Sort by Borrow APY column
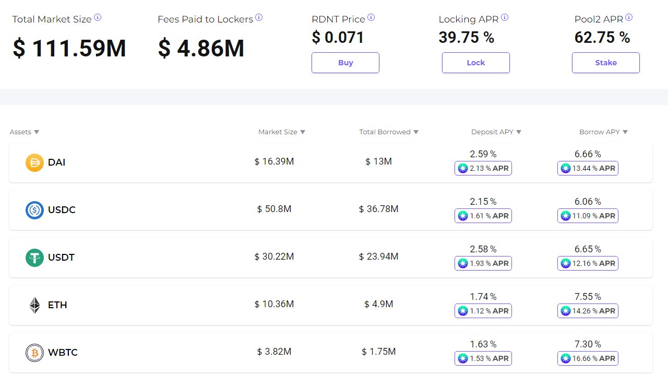The width and height of the screenshot is (668, 385). [625, 132]
